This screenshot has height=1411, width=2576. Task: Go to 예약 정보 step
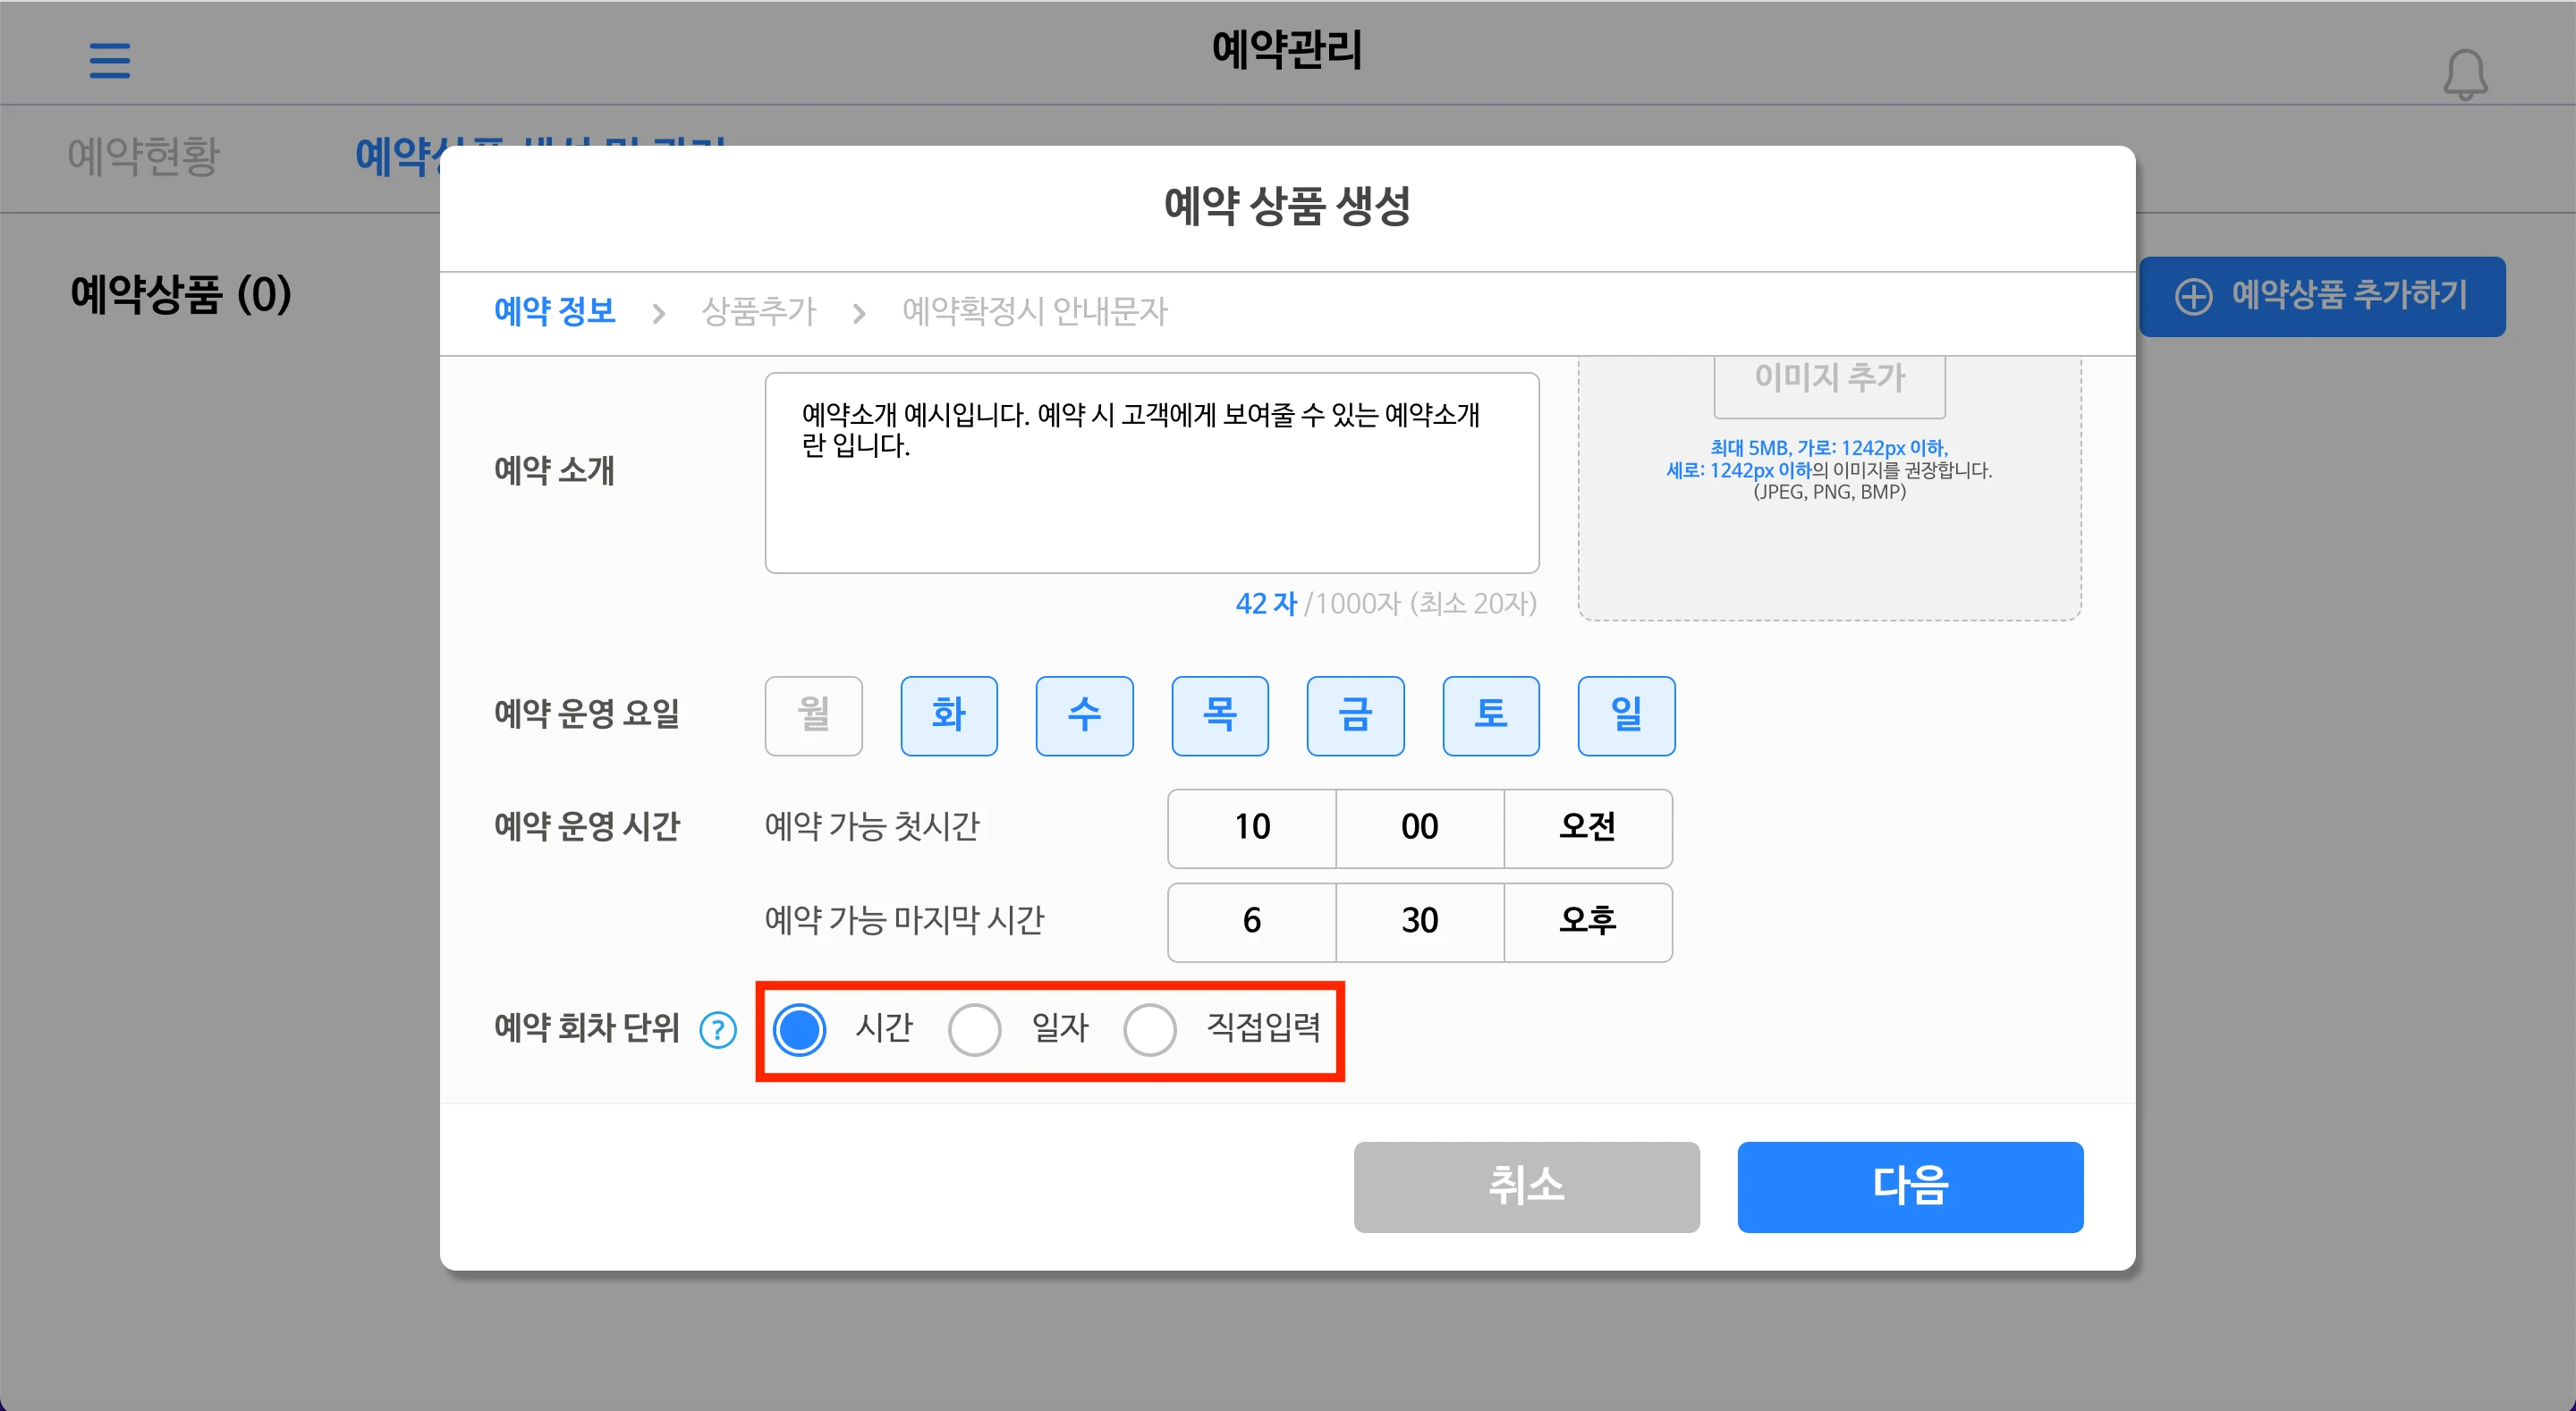click(555, 311)
